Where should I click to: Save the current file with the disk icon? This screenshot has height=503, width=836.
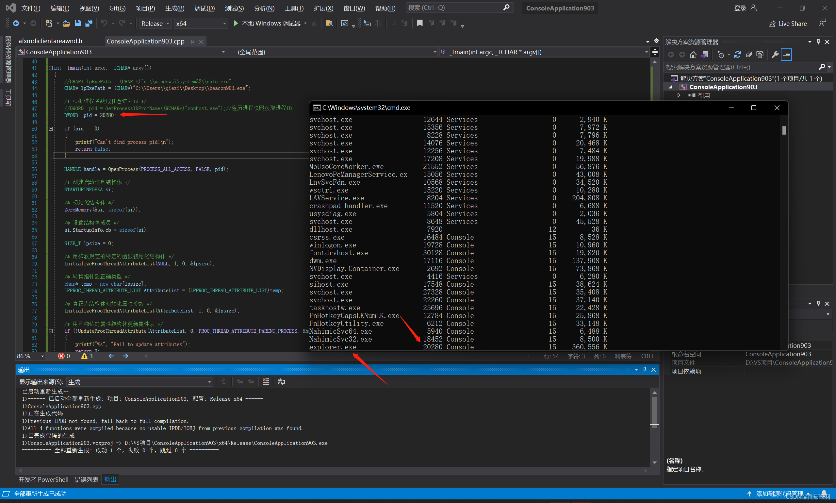point(77,24)
